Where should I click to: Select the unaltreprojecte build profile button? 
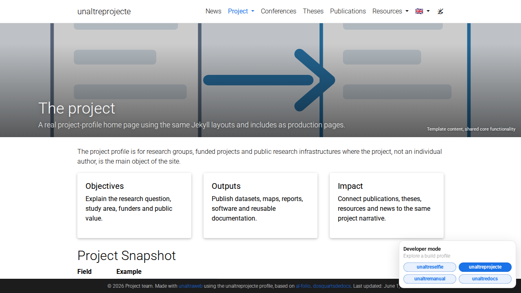tap(485, 267)
